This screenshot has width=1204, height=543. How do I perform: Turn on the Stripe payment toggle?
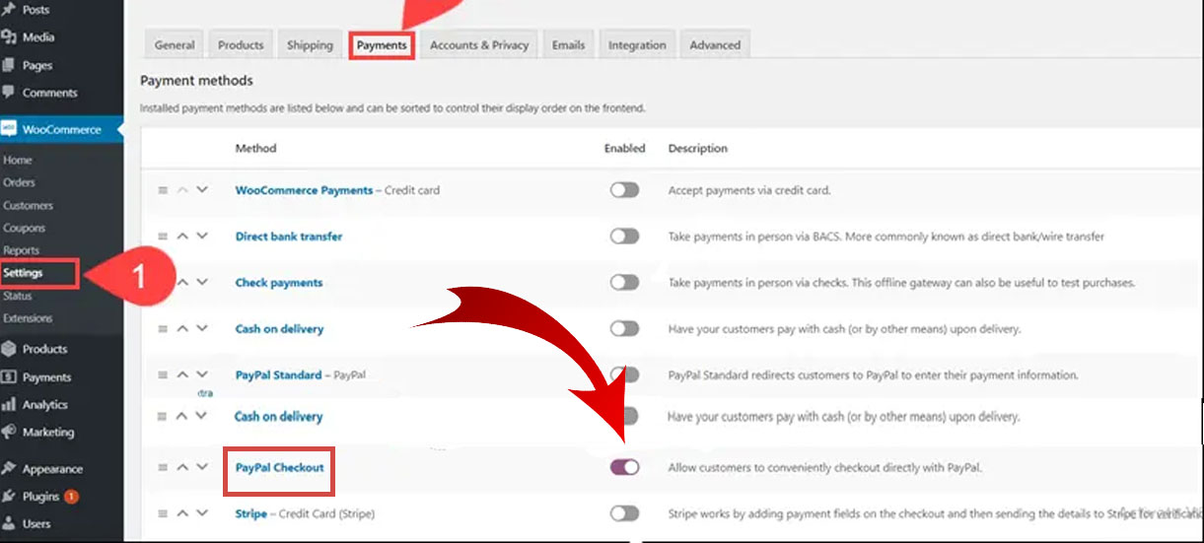coord(623,513)
